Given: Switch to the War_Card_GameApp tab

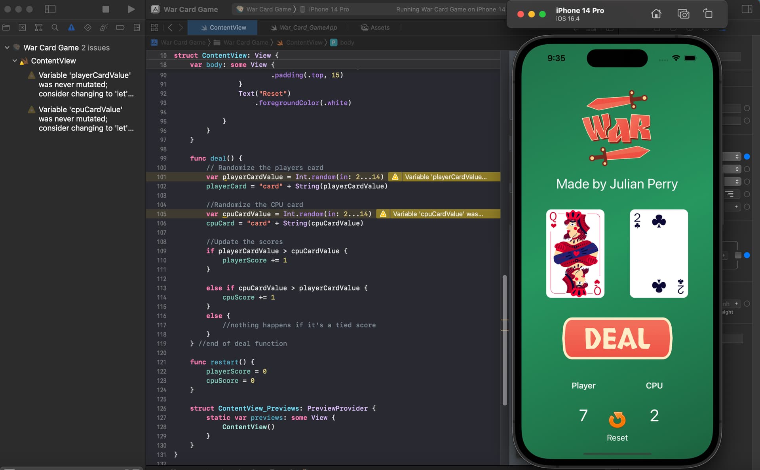Looking at the screenshot, I should (x=304, y=27).
